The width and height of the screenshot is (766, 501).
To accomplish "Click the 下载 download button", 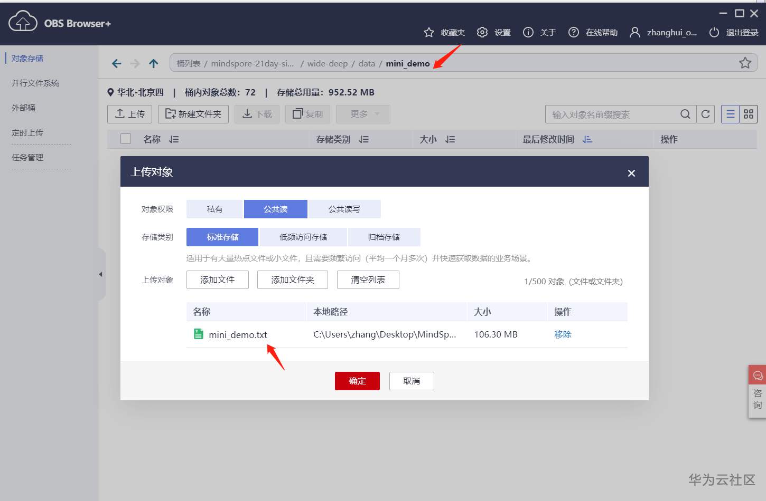I will tap(257, 114).
